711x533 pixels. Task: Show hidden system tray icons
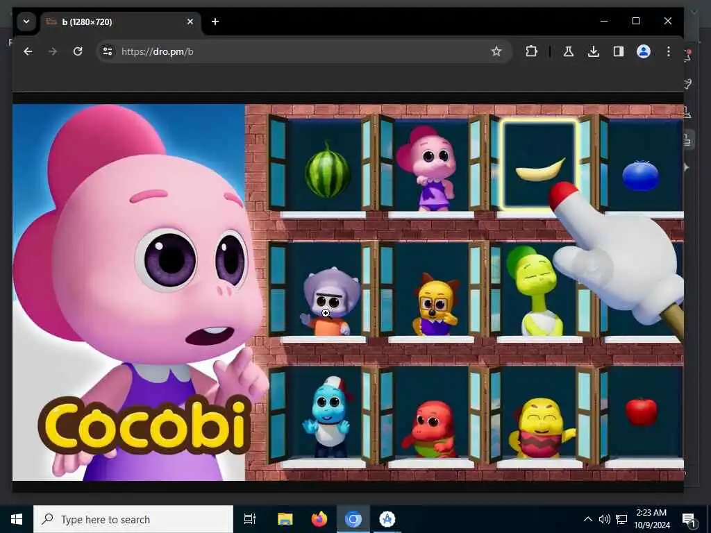click(x=587, y=519)
